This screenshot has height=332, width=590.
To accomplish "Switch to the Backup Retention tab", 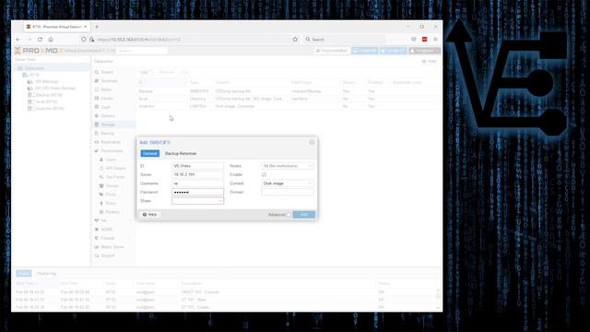I will pos(181,154).
